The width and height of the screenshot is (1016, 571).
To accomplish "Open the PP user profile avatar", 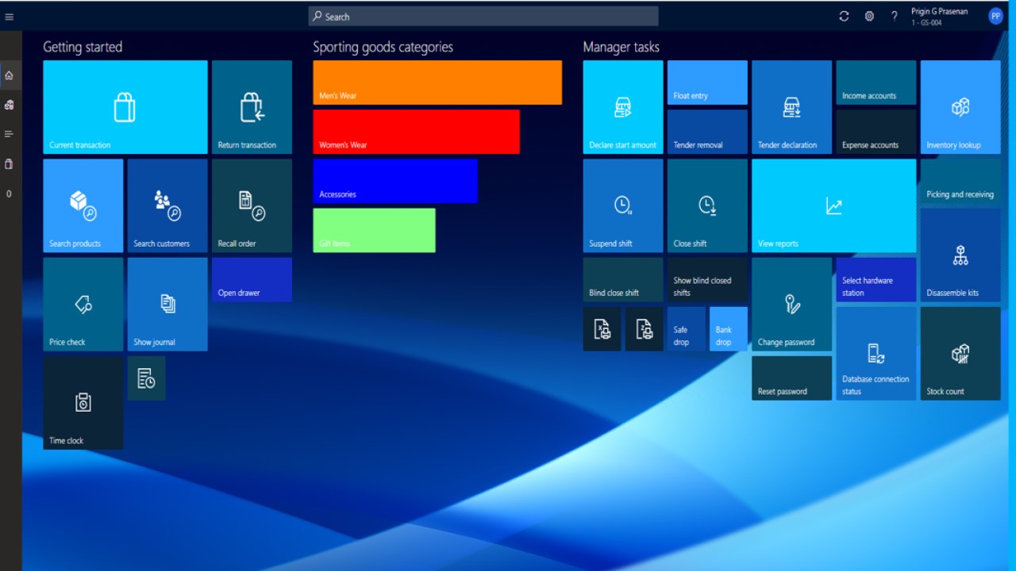I will (x=996, y=16).
